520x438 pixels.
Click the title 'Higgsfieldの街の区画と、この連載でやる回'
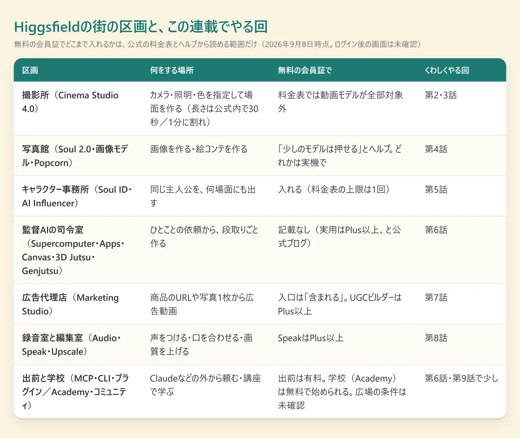[x=141, y=27]
